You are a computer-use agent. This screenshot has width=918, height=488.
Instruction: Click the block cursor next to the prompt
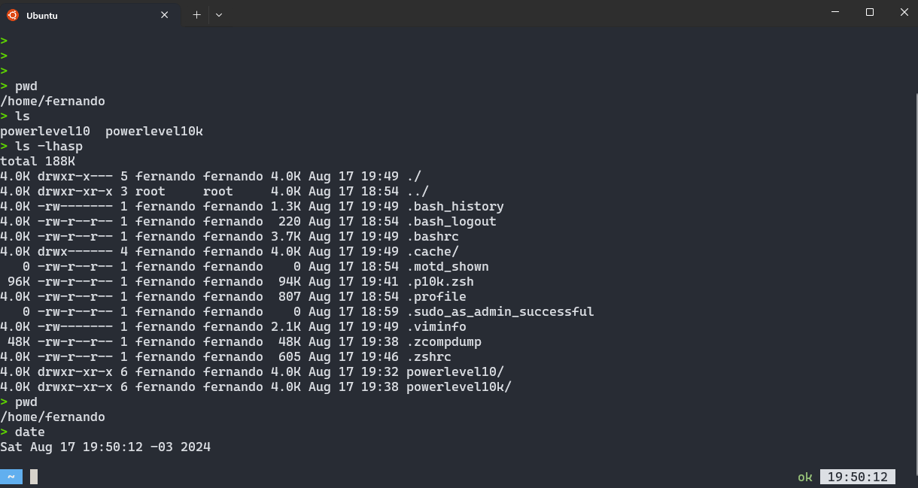(x=33, y=476)
